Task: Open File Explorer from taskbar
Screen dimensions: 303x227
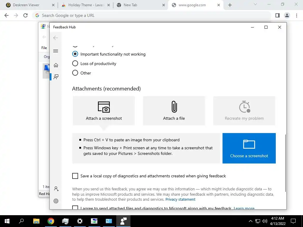Action: 36,221
